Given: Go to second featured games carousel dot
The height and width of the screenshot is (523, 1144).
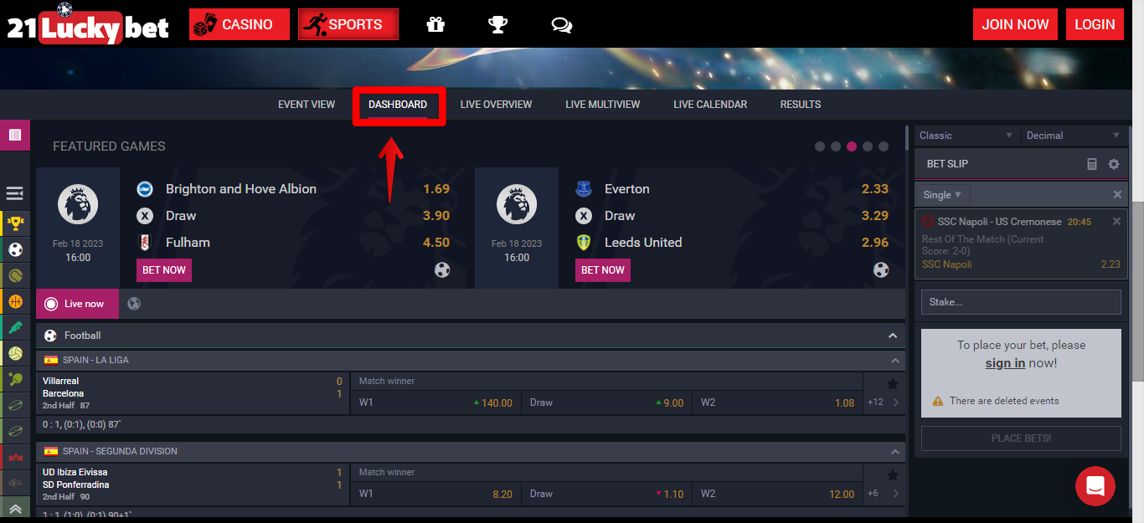Looking at the screenshot, I should coord(836,146).
